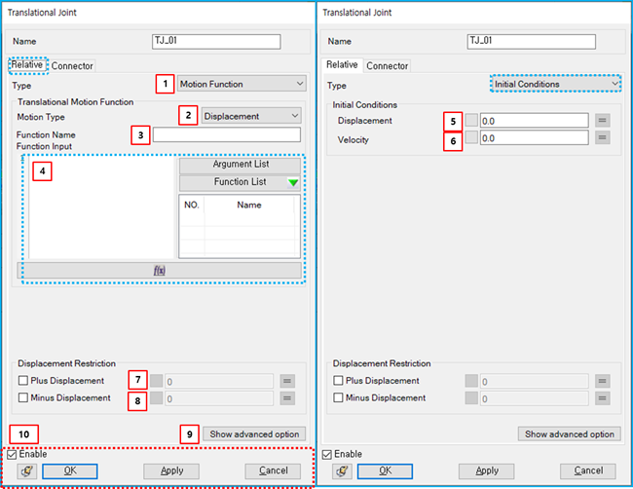
Task: Click green triangle on Function List button
Action: 293,182
